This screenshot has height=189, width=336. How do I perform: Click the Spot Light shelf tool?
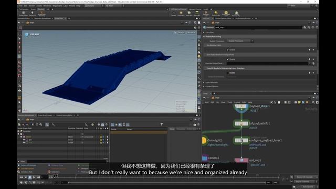tap(189, 14)
